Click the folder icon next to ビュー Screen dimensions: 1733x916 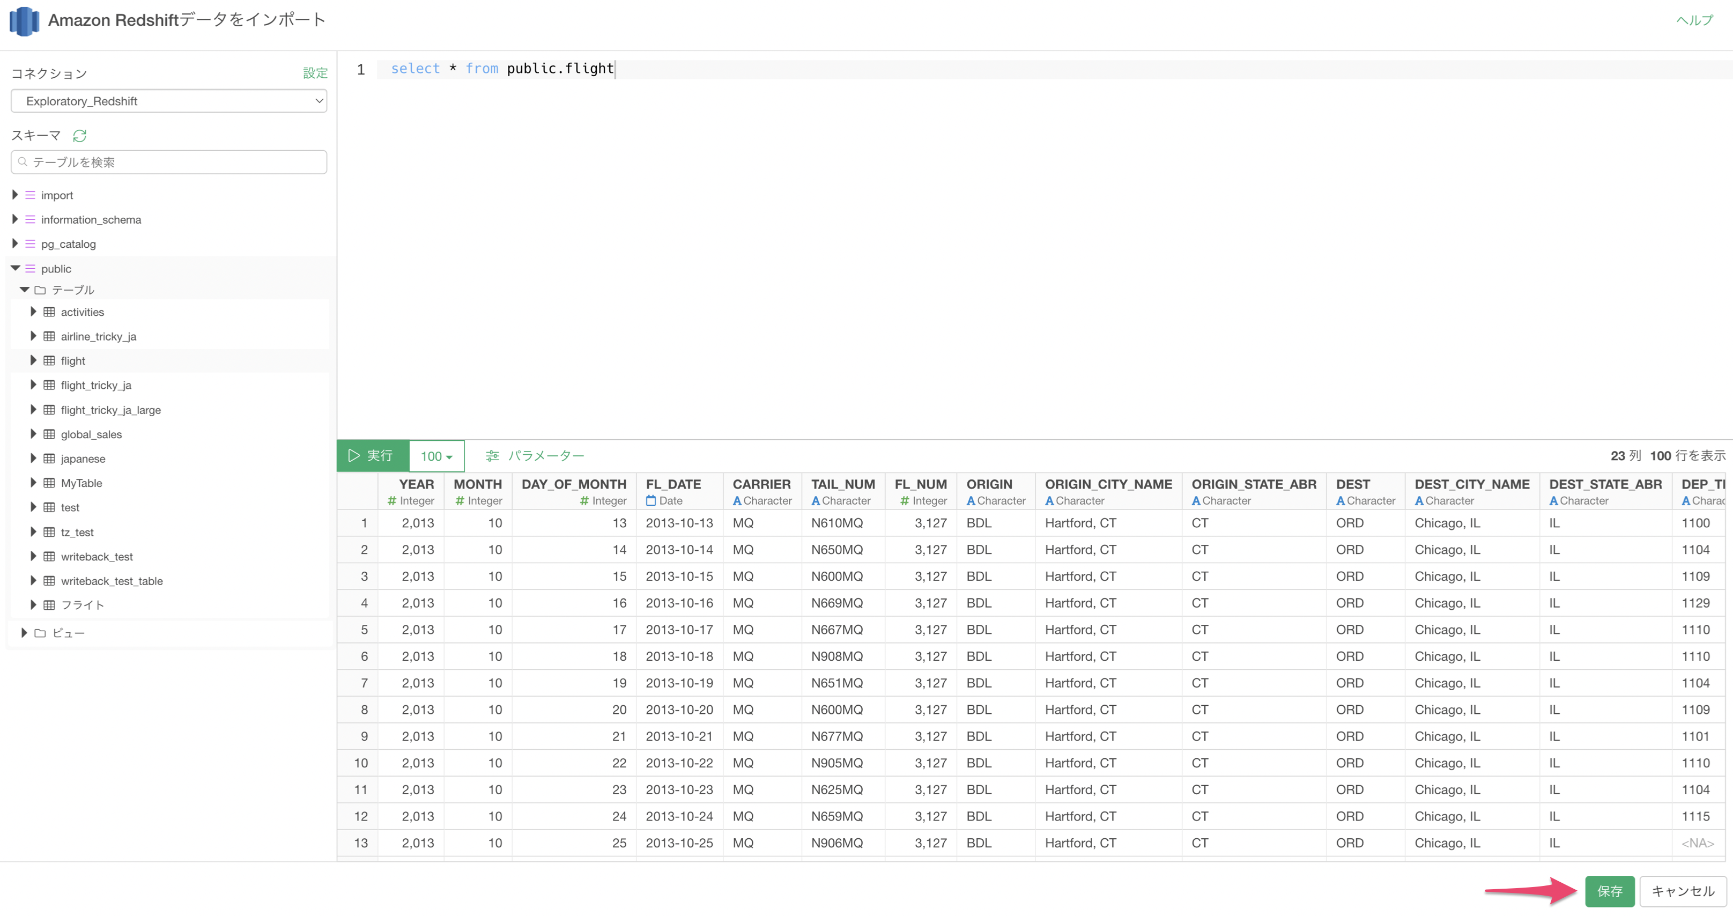pyautogui.click(x=40, y=633)
